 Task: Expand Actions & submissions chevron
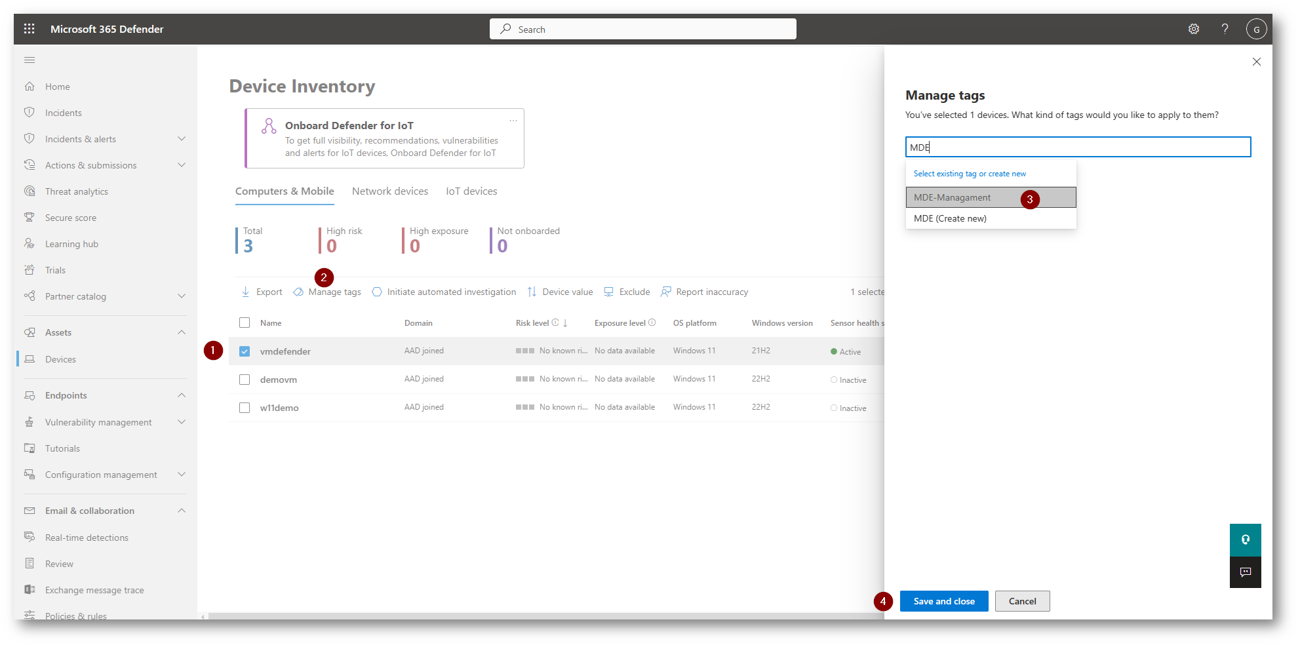[182, 165]
